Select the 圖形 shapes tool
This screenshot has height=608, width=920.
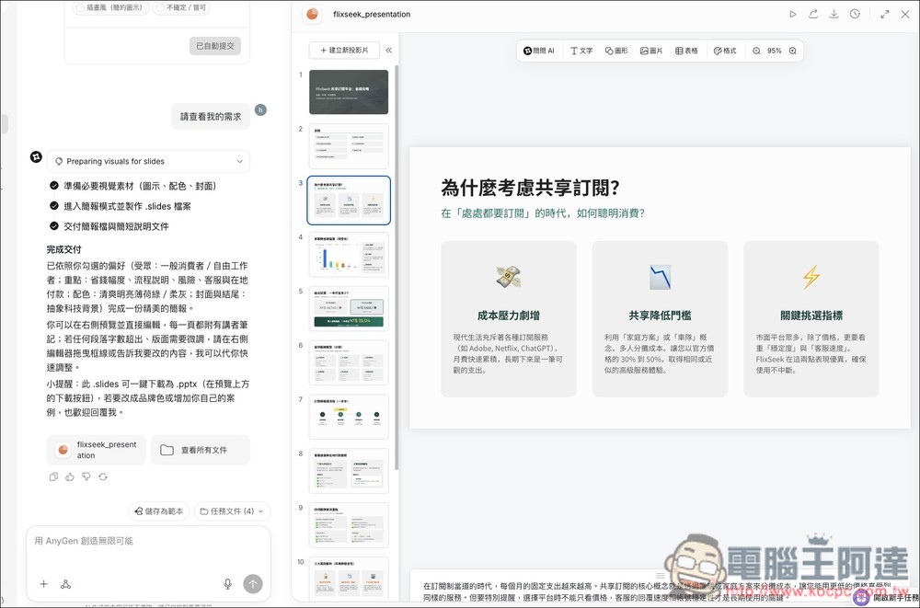click(615, 51)
